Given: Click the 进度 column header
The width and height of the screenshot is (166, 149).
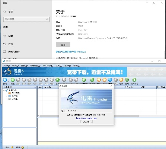Looking at the screenshot, I should click(148, 88).
